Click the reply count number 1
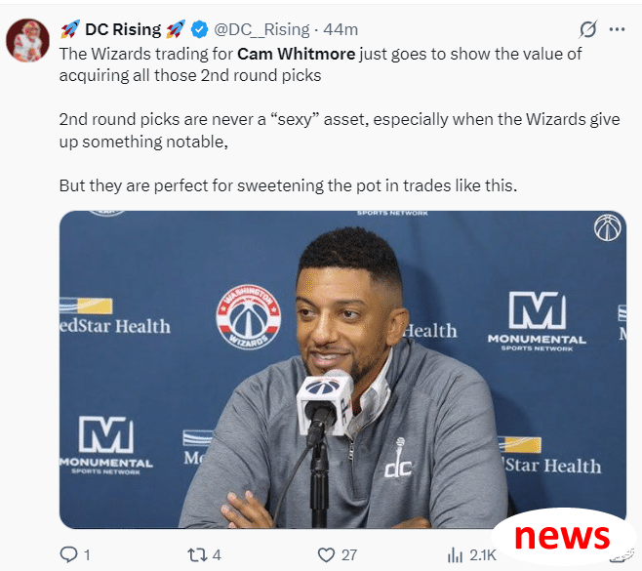This screenshot has width=642, height=571. tap(87, 555)
